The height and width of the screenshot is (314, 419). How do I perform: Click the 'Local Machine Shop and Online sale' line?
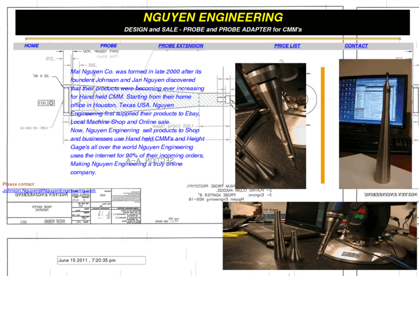pos(120,122)
